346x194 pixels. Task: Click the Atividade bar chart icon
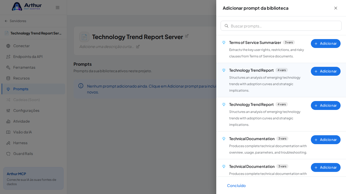pos(8,121)
